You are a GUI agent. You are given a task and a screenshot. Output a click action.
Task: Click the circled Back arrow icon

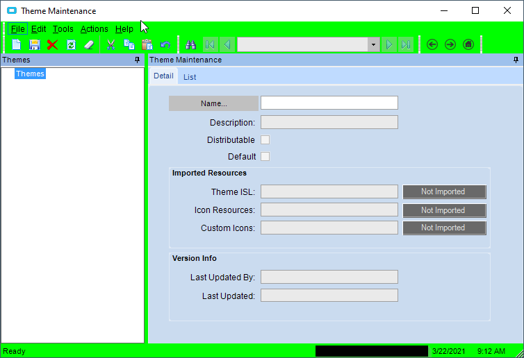pos(432,44)
